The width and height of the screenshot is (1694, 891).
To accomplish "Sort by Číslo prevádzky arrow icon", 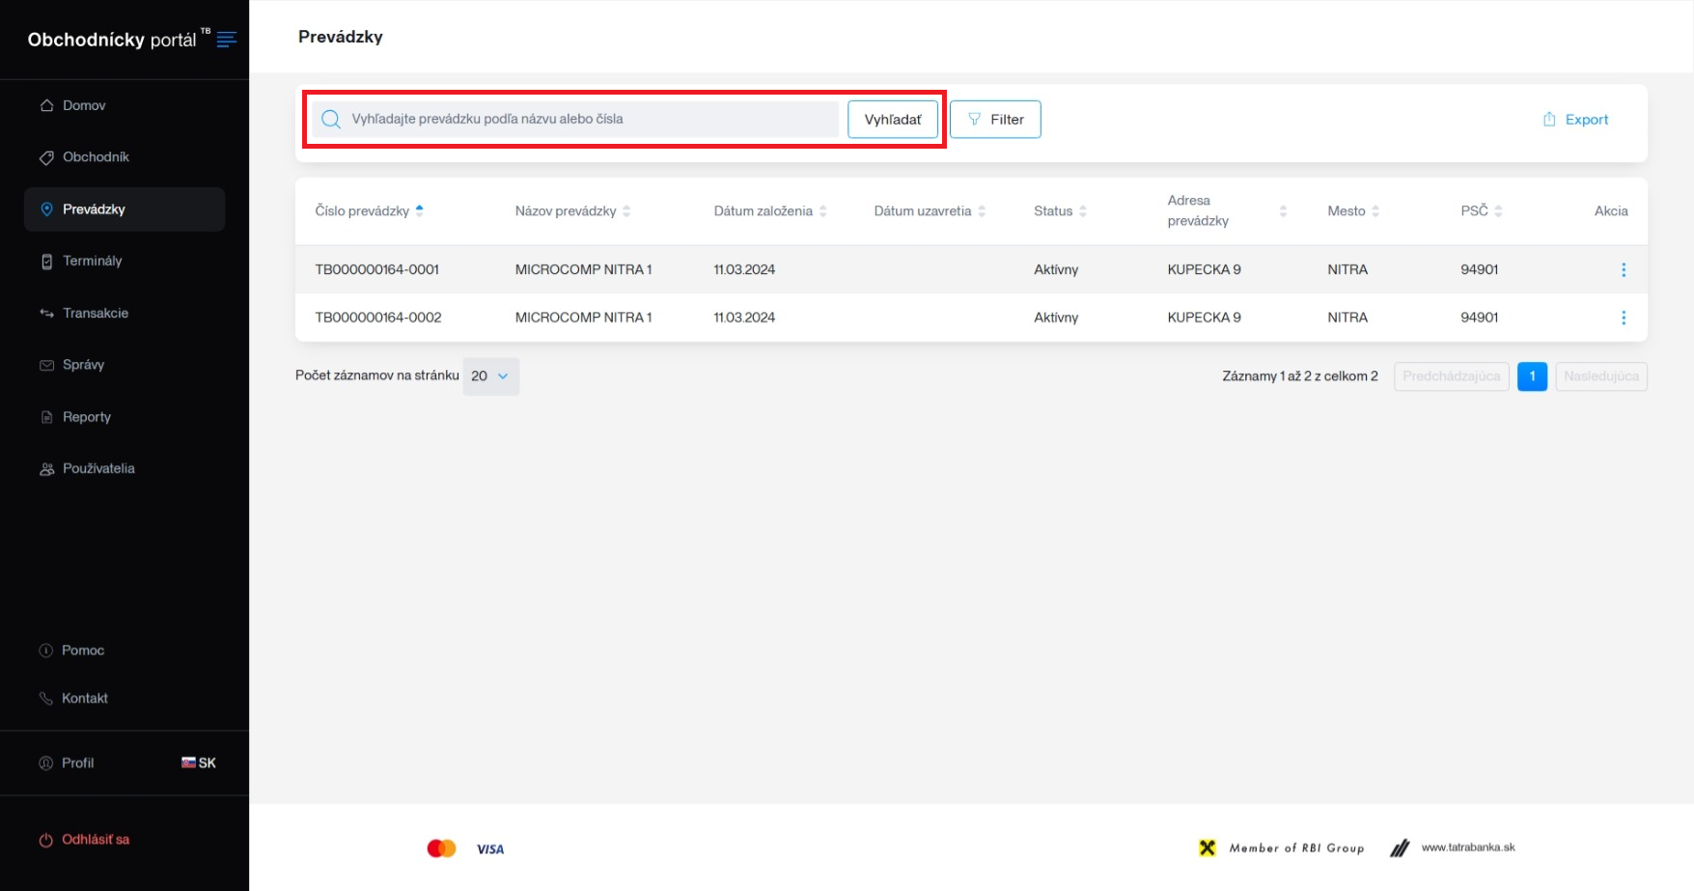I will [x=419, y=210].
